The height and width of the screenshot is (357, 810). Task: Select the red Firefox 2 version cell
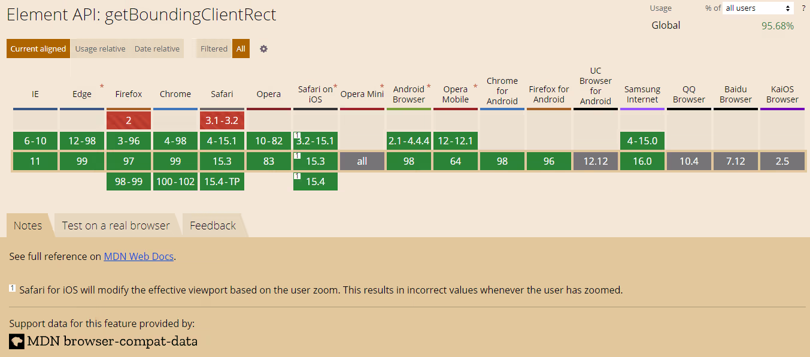(x=129, y=120)
